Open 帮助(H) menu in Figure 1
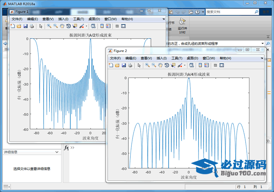 [127, 19]
